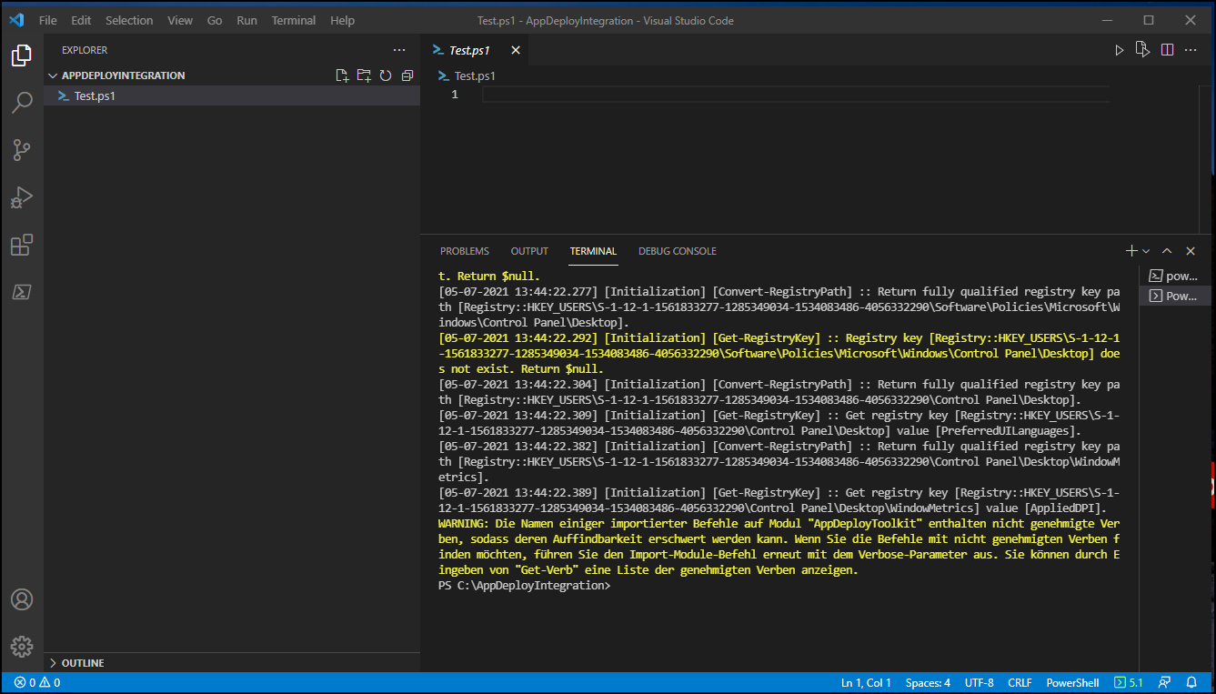
Task: Open the Extensions view
Action: pyautogui.click(x=22, y=245)
